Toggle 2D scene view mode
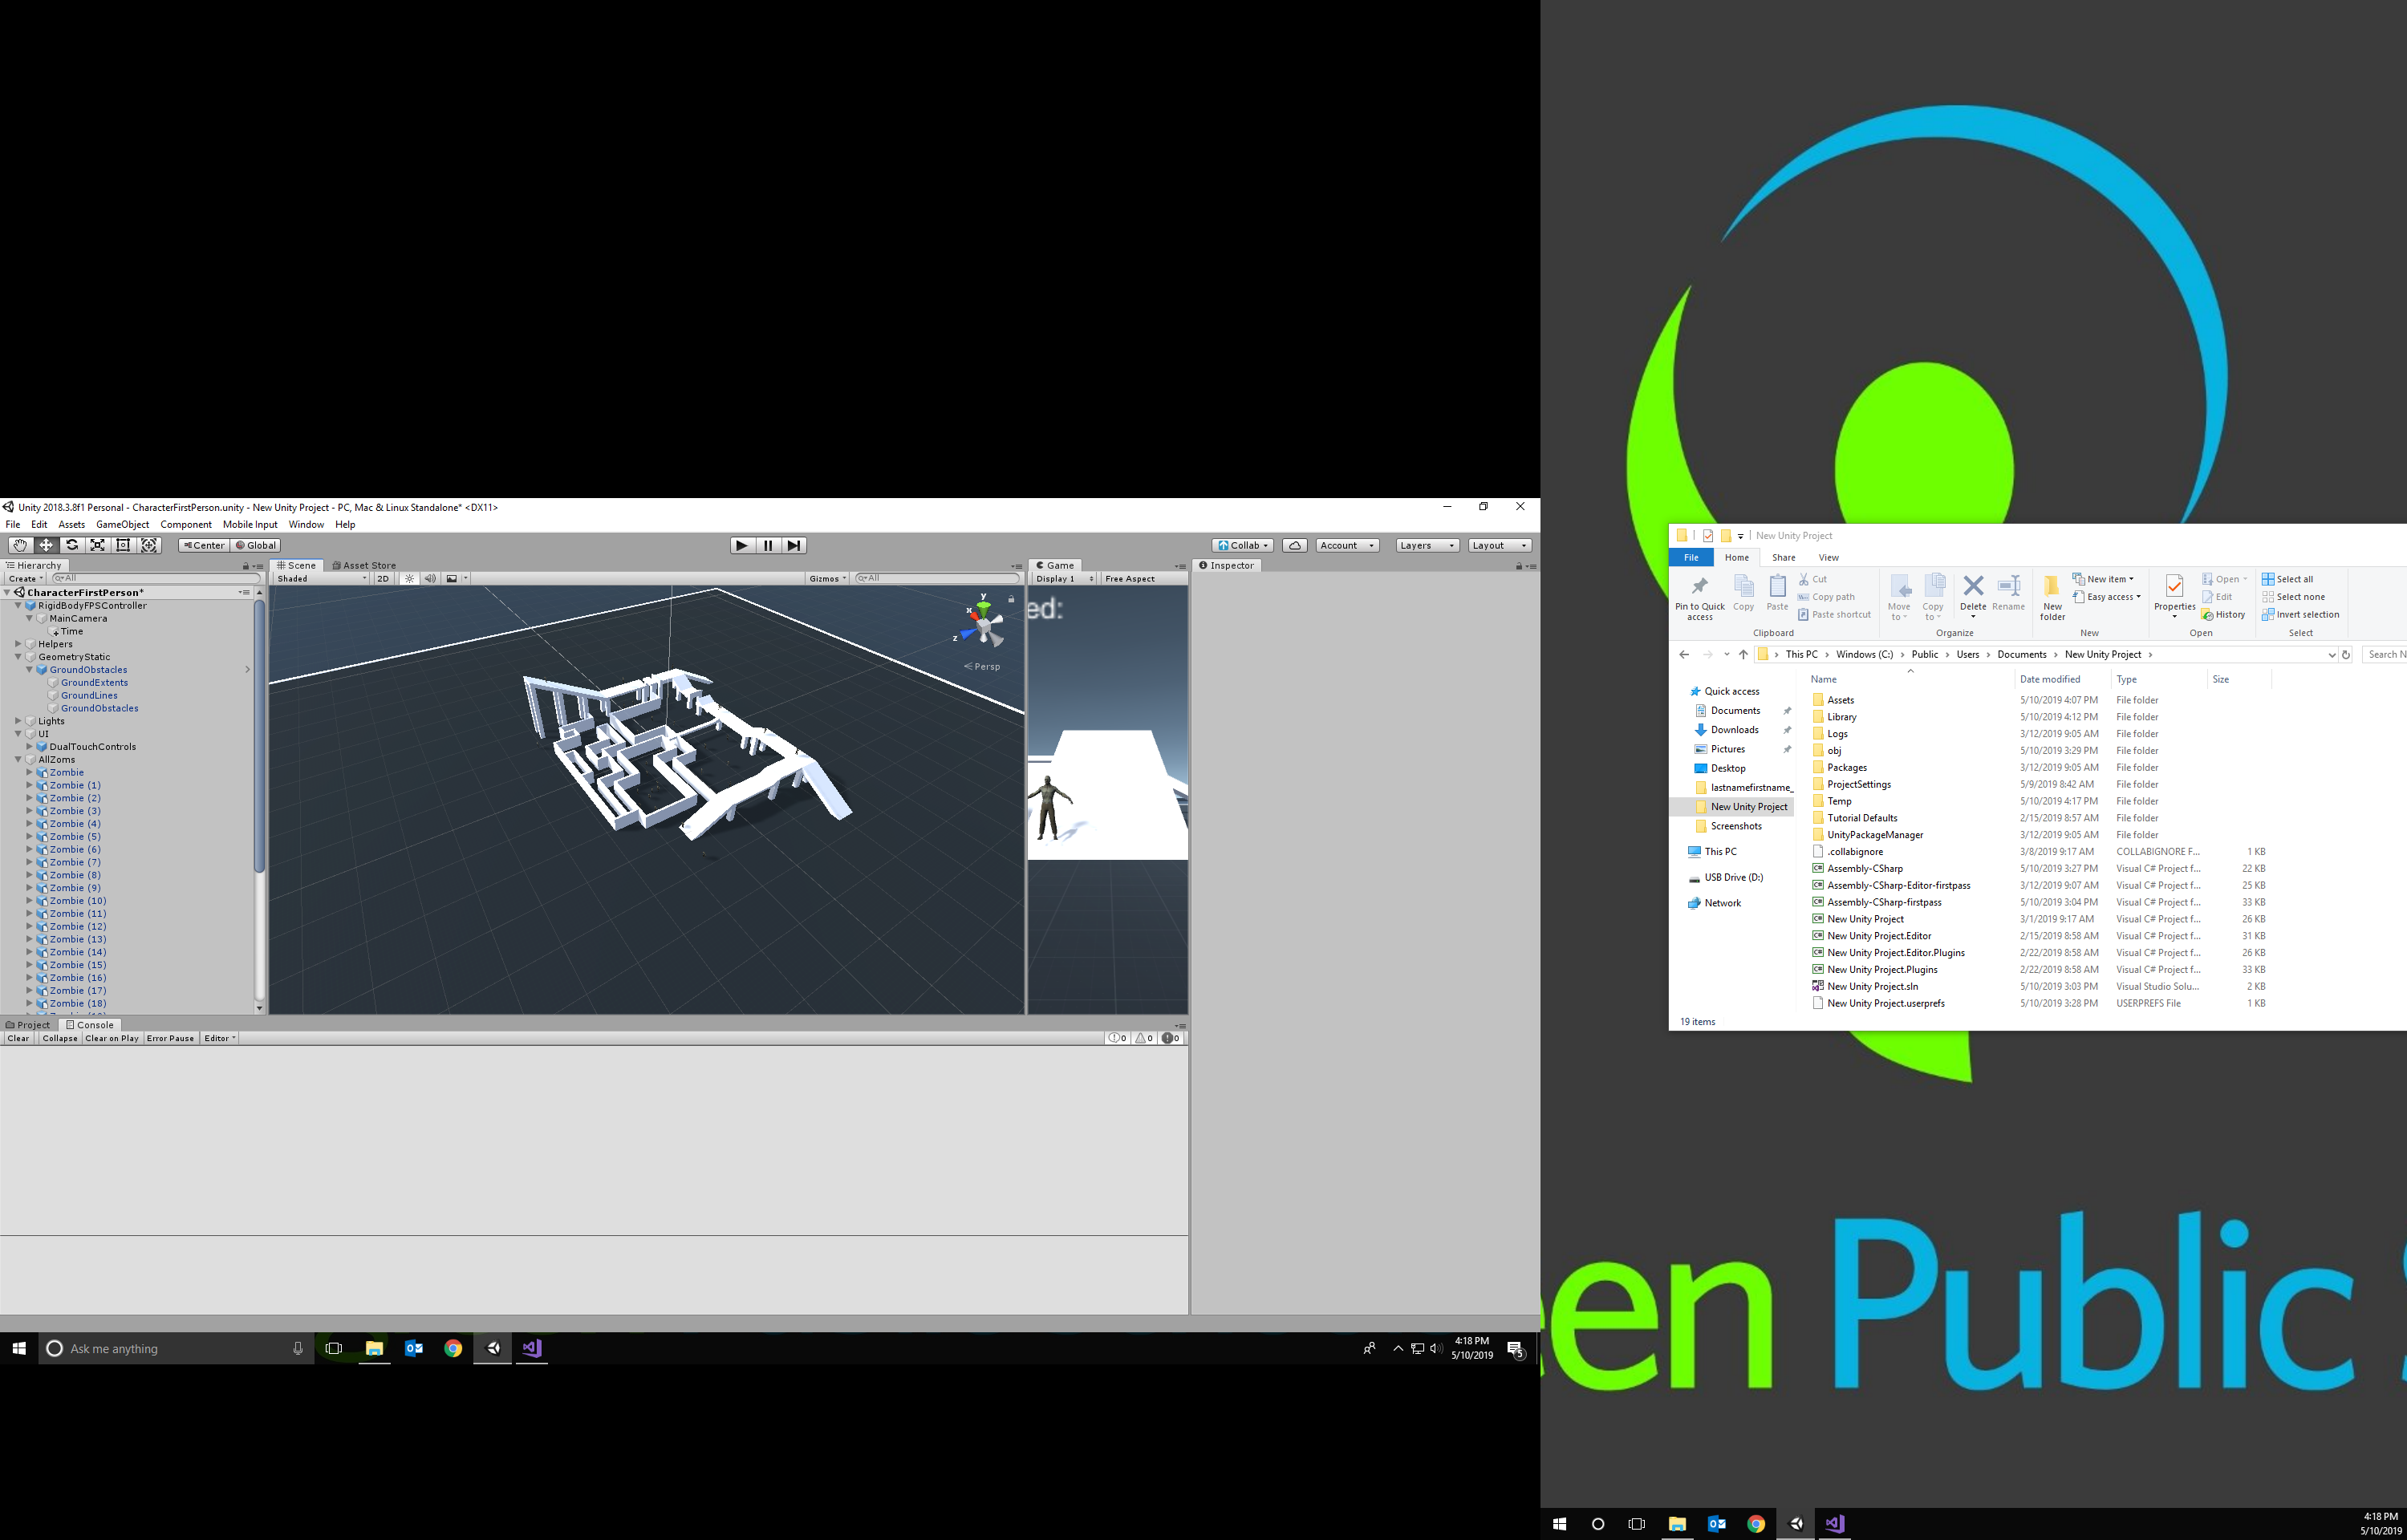 (x=383, y=578)
